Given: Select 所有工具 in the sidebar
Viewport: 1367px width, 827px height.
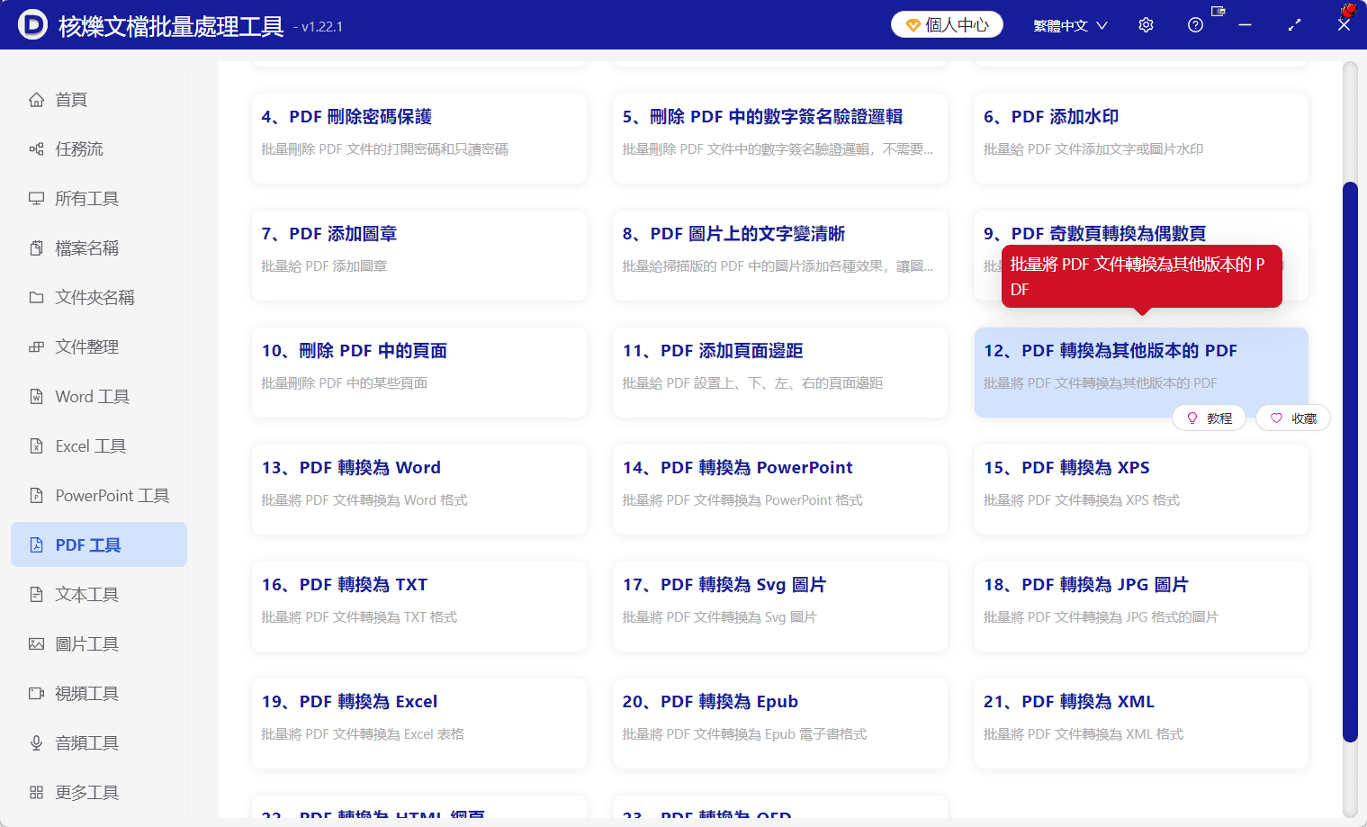Looking at the screenshot, I should pos(99,199).
